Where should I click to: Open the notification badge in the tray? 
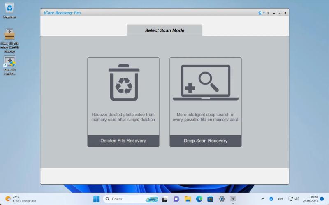pos(322,198)
